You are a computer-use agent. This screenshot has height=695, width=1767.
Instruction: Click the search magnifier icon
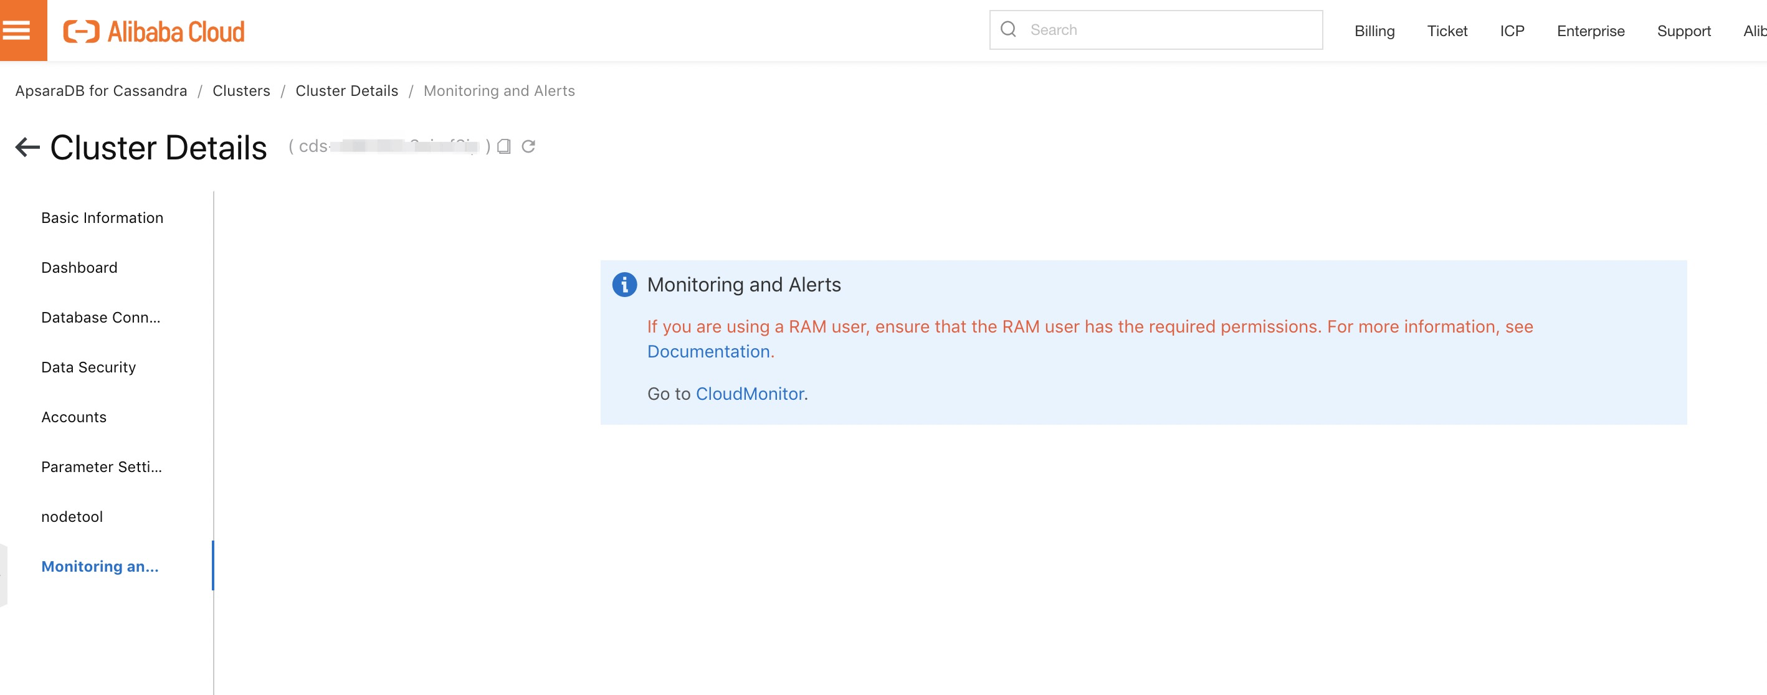click(x=1007, y=29)
